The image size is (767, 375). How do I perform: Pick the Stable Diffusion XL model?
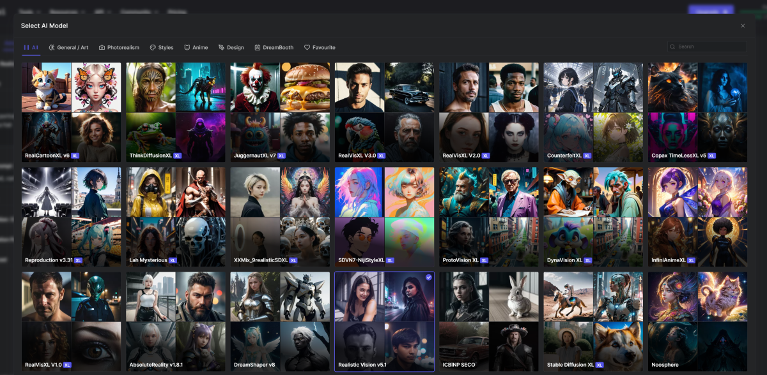tap(593, 321)
